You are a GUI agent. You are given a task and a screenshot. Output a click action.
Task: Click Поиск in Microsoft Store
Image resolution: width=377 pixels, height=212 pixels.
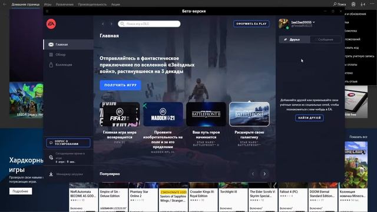pyautogui.click(x=339, y=4)
